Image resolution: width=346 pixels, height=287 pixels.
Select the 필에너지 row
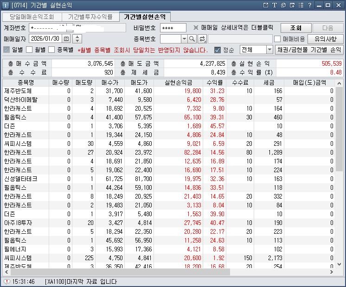click(x=169, y=249)
